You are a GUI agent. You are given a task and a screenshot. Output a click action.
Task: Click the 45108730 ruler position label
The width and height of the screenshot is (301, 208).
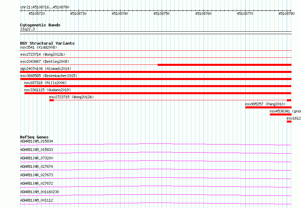[78, 14]
